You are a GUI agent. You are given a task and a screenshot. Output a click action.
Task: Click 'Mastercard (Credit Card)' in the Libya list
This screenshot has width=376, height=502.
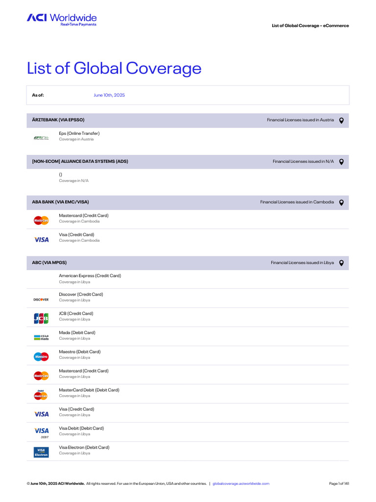[84, 371]
